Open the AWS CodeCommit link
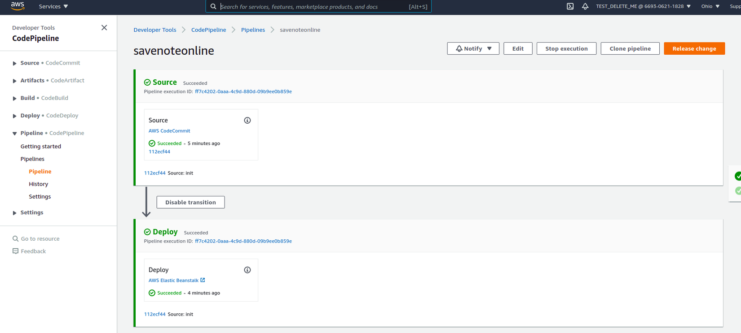Screen dimensions: 741x333 [169, 131]
